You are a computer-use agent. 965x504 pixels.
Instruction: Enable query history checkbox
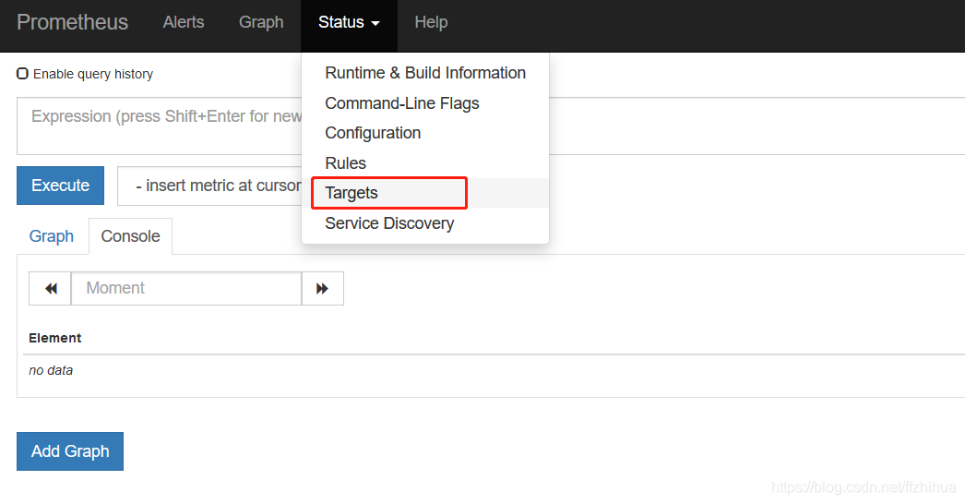point(23,74)
